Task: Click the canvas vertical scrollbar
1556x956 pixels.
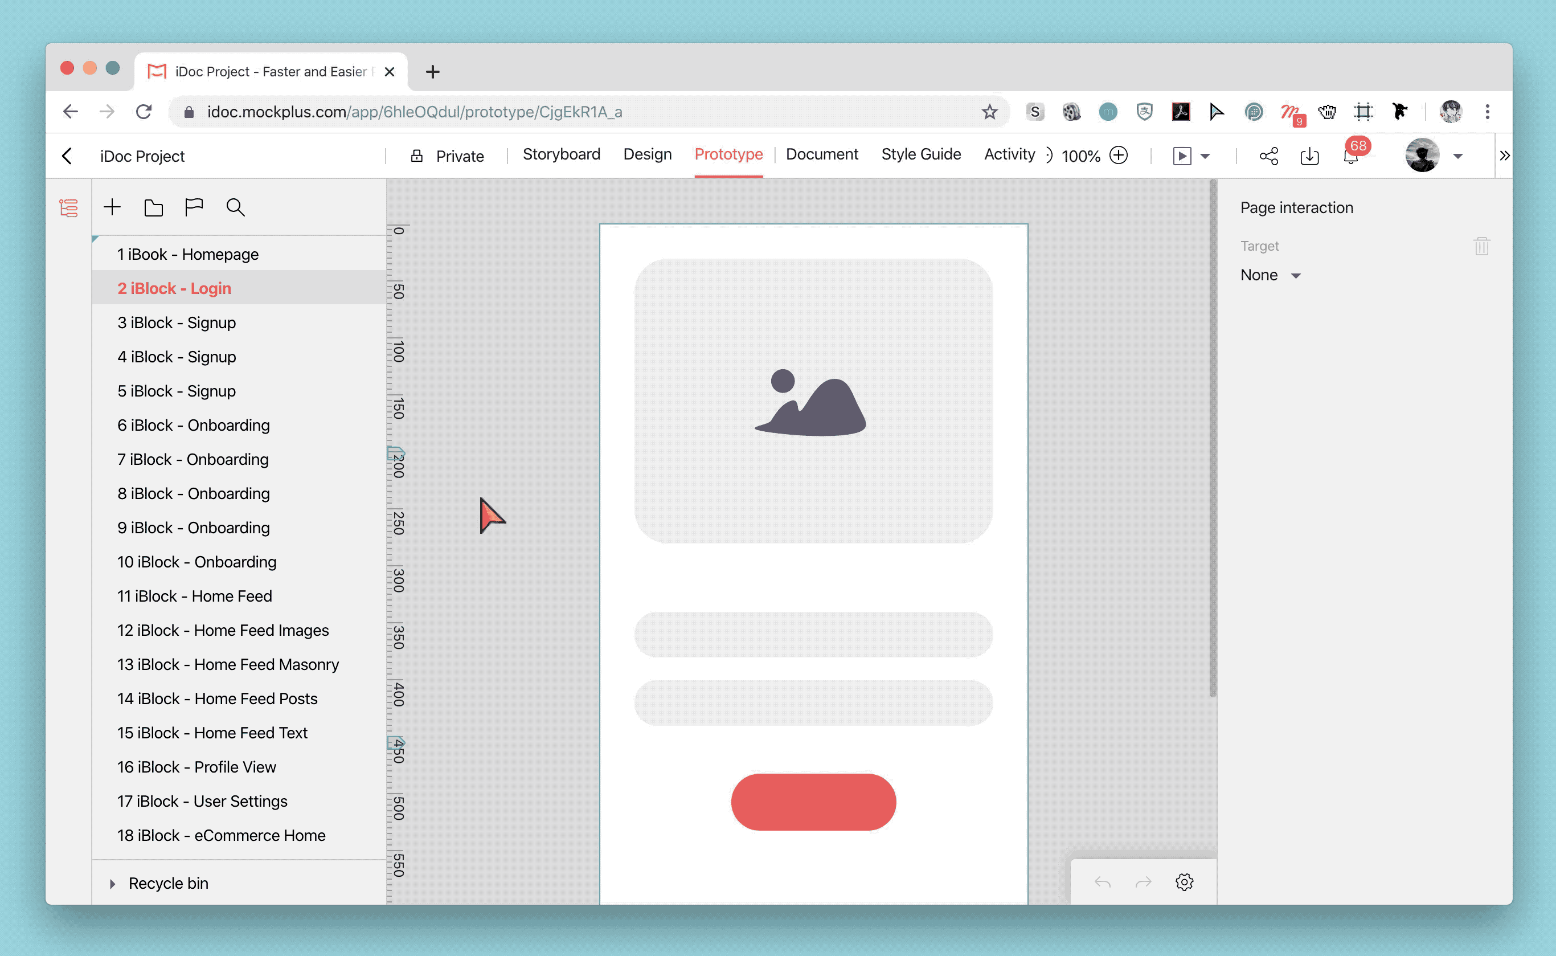Action: tap(1212, 438)
